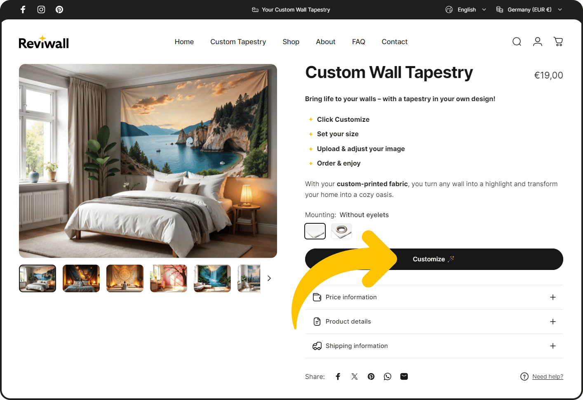583x400 pixels.
Task: Select the 'Without eyelets' mounting option
Action: pyautogui.click(x=315, y=231)
